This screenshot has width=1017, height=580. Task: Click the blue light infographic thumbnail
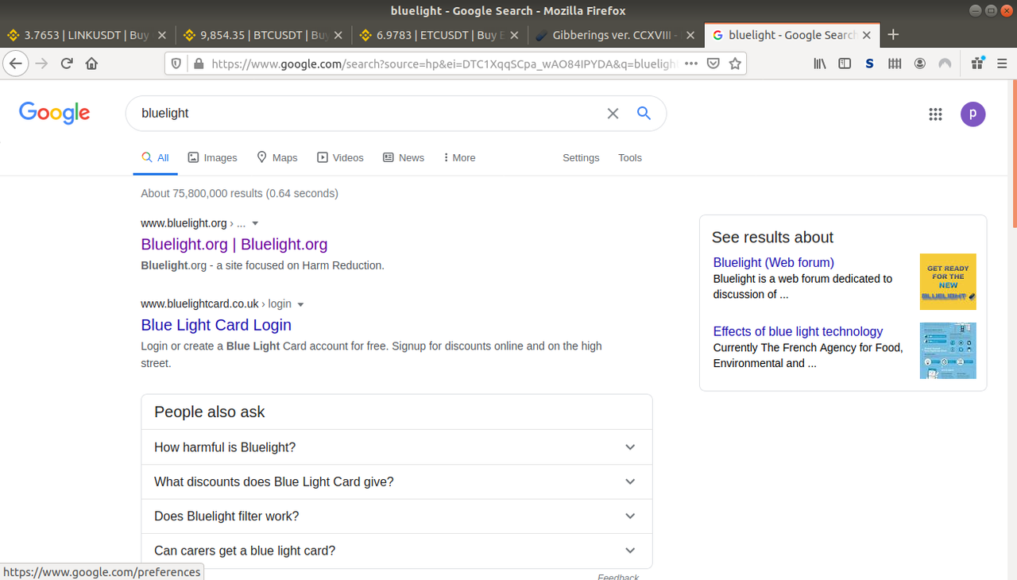click(x=948, y=350)
